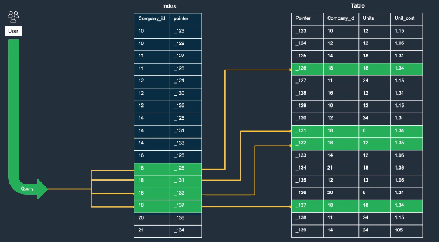Select the Company_id header in the right Table
Image resolution: width=439 pixels, height=242 pixels.
tap(340, 19)
